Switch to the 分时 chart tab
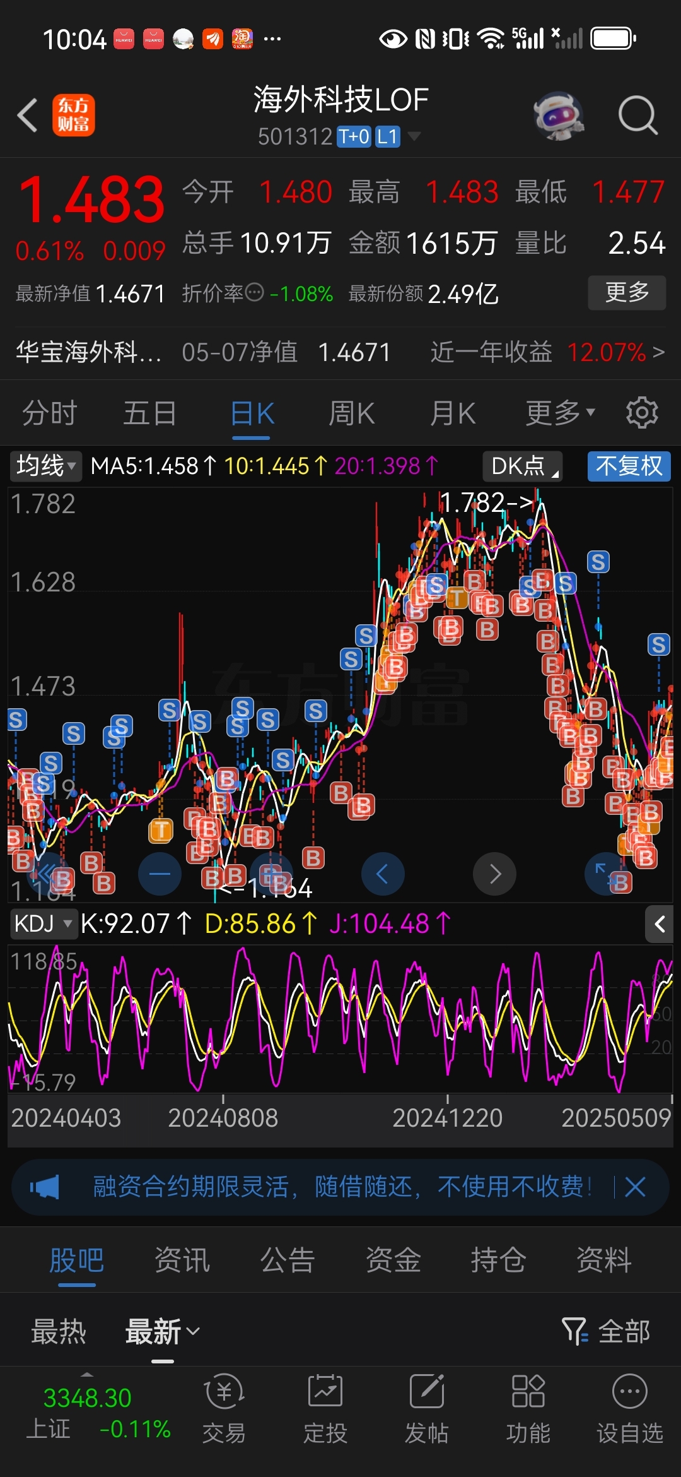This screenshot has width=681, height=1477. coord(50,413)
